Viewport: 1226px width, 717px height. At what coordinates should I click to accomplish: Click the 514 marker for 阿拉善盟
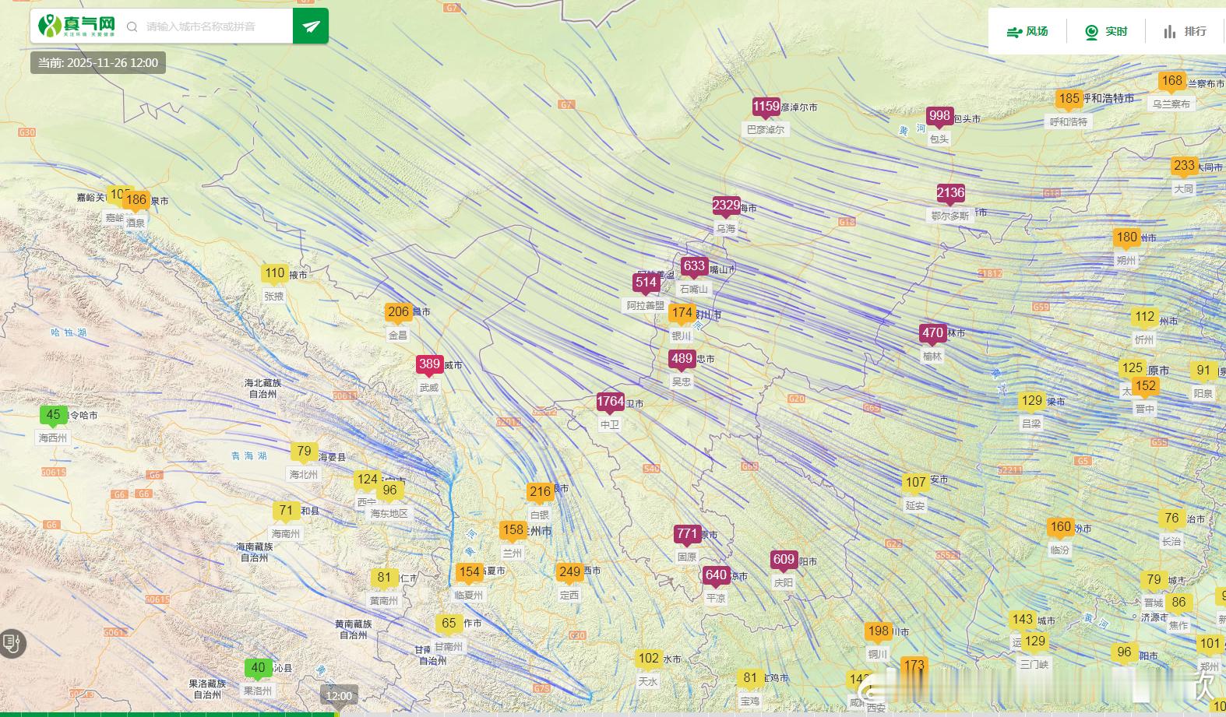[x=646, y=283]
